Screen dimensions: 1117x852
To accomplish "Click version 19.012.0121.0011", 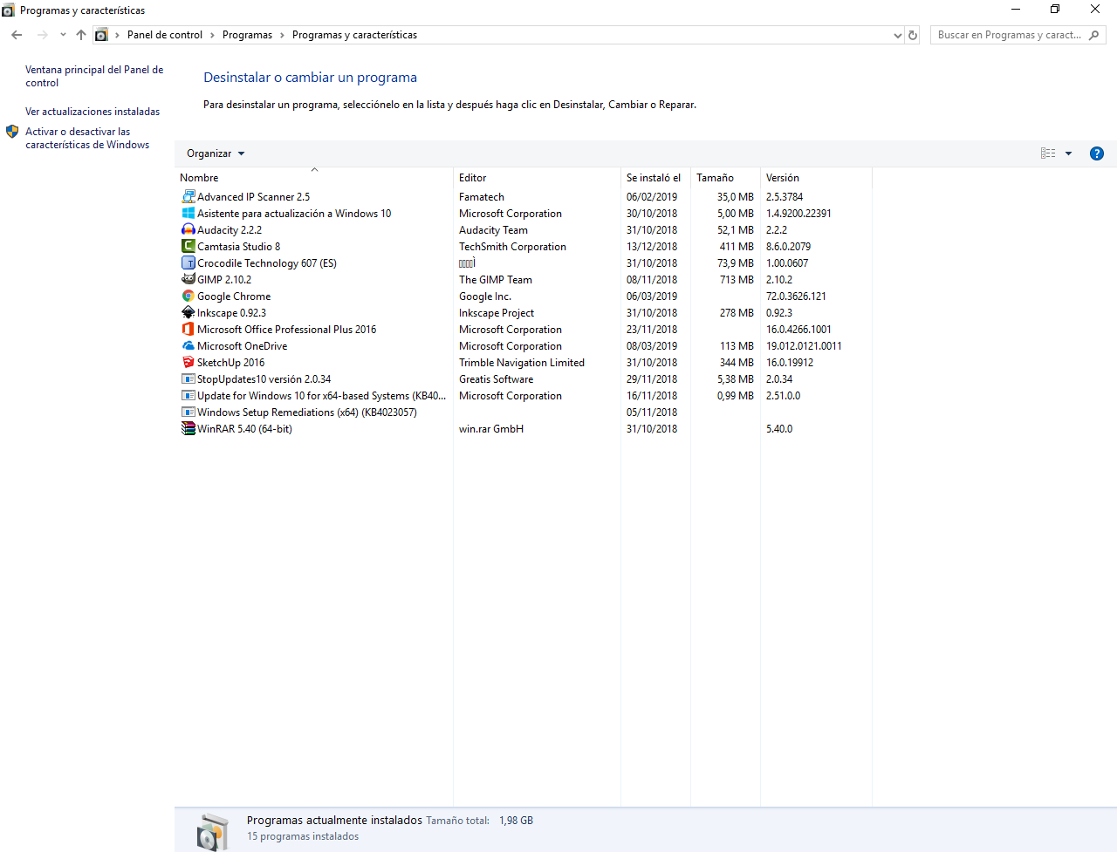I will [x=804, y=346].
